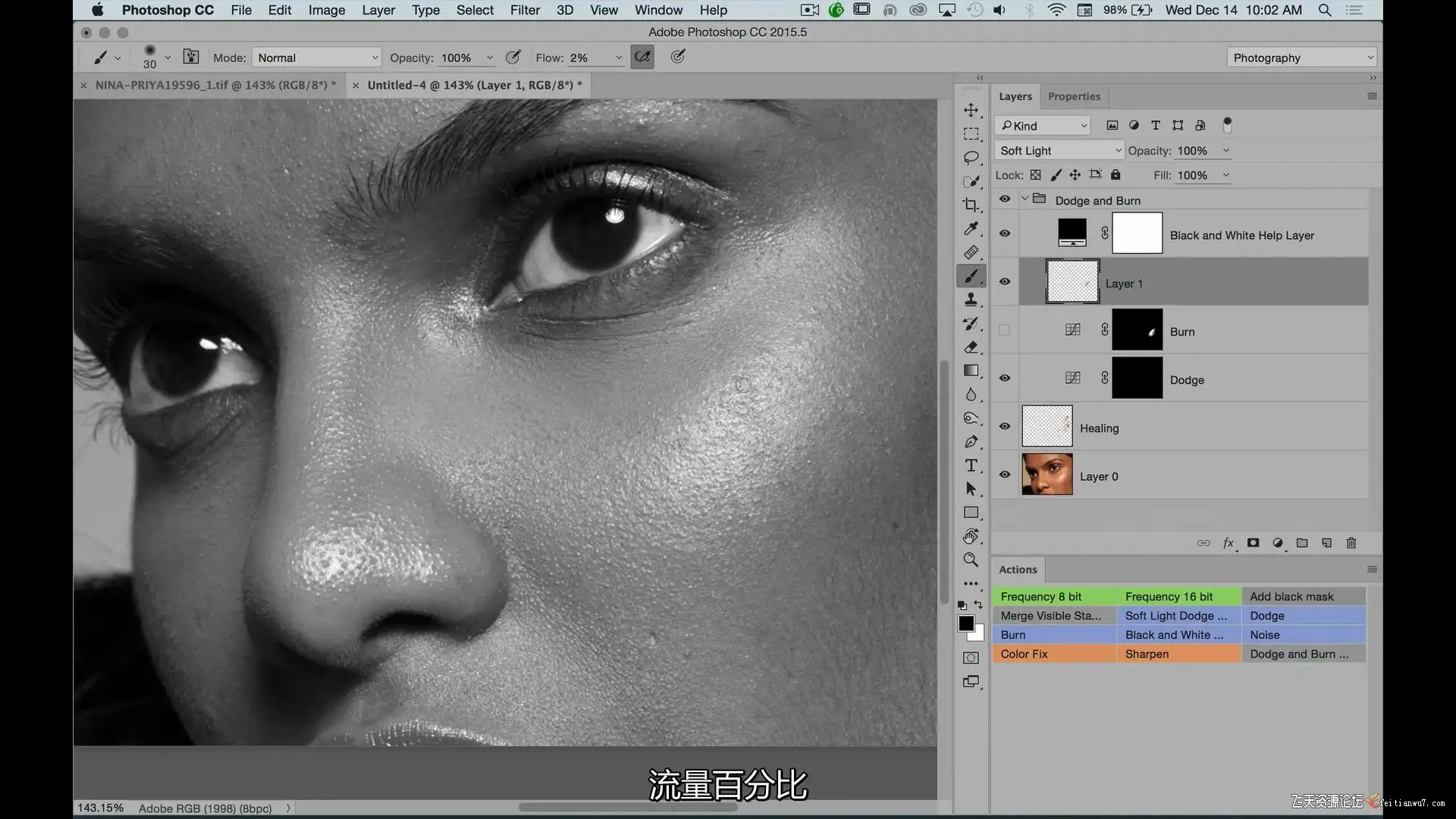Image resolution: width=1456 pixels, height=819 pixels.
Task: Open the Photography workspace dropdown
Action: (1301, 58)
